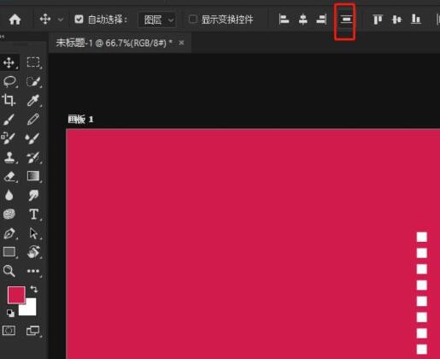Select the Sponge tool
Screen dimensions: 440x359
pos(9,214)
